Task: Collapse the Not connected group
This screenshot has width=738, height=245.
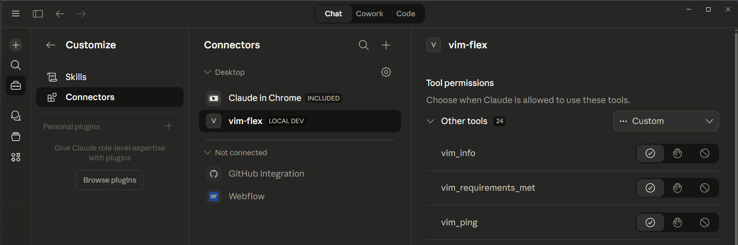Action: pos(208,153)
